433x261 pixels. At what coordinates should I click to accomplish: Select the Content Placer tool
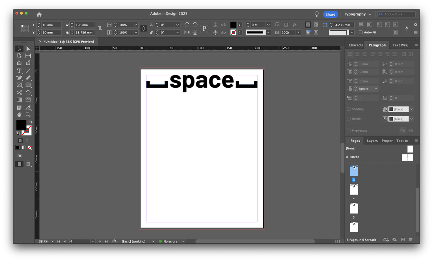tap(28, 63)
